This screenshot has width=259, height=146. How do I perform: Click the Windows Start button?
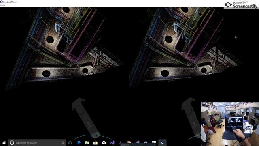pos(4,142)
